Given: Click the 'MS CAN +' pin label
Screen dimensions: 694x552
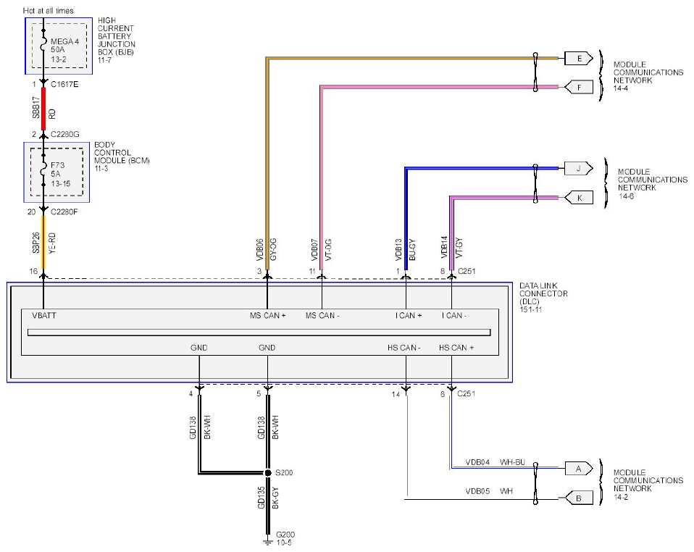Looking at the screenshot, I should [268, 316].
